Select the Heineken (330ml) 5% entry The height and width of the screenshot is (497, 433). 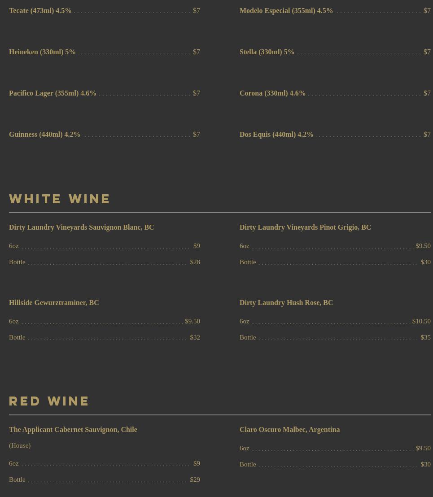click(x=42, y=52)
